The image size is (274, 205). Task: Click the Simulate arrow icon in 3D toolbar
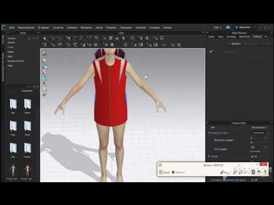(x=45, y=38)
